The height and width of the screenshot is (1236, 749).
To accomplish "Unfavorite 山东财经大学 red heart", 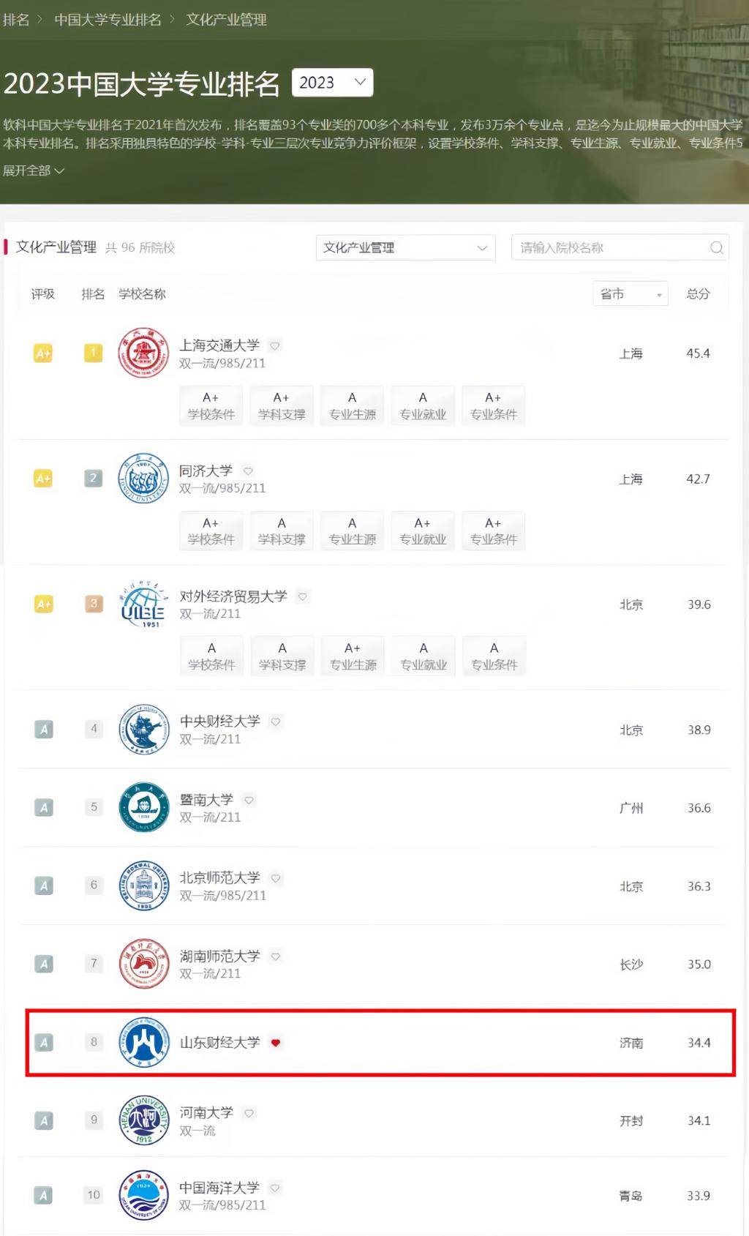I will [x=276, y=1043].
